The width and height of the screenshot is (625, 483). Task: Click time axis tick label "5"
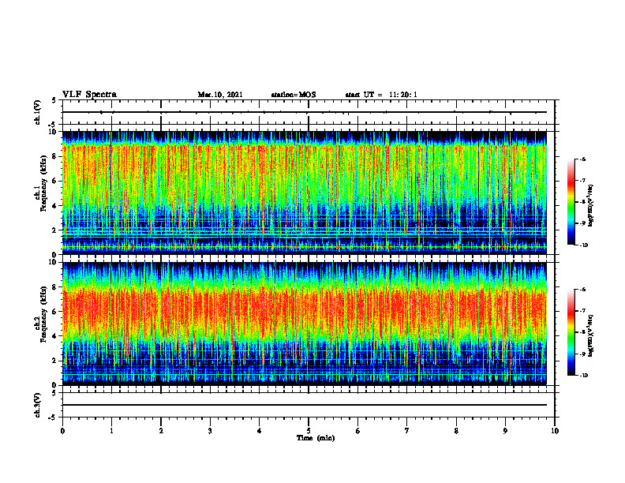309,431
